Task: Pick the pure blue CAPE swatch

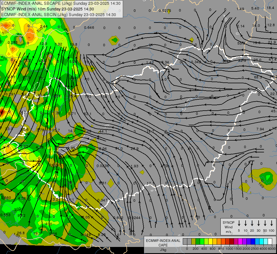Action: (x=253, y=241)
